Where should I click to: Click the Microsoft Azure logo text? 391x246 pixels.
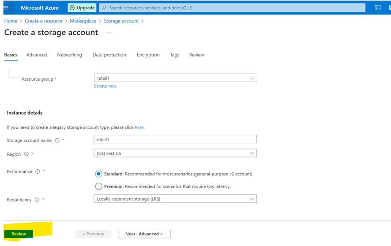(x=40, y=8)
